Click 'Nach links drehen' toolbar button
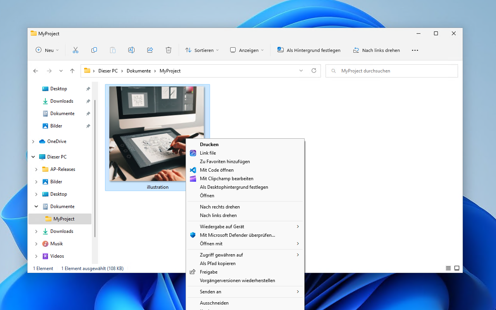Image resolution: width=496 pixels, height=310 pixels. (x=376, y=50)
